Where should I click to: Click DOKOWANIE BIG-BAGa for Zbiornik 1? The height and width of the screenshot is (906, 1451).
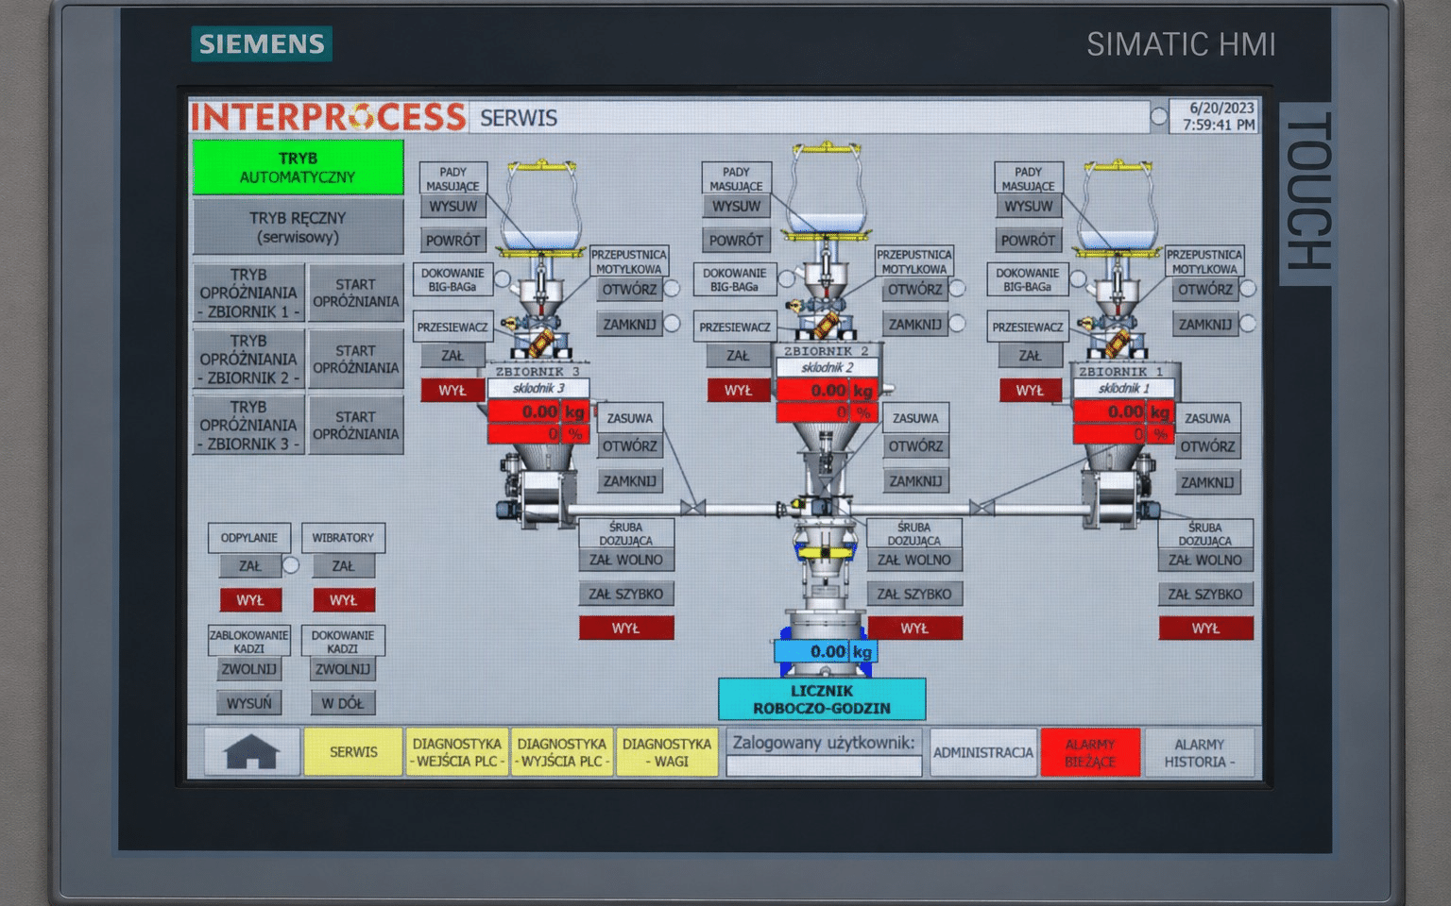(1028, 279)
